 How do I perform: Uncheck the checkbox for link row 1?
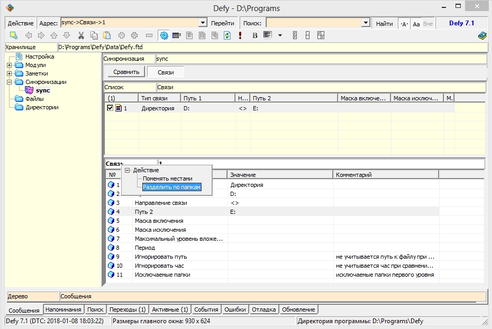point(110,108)
